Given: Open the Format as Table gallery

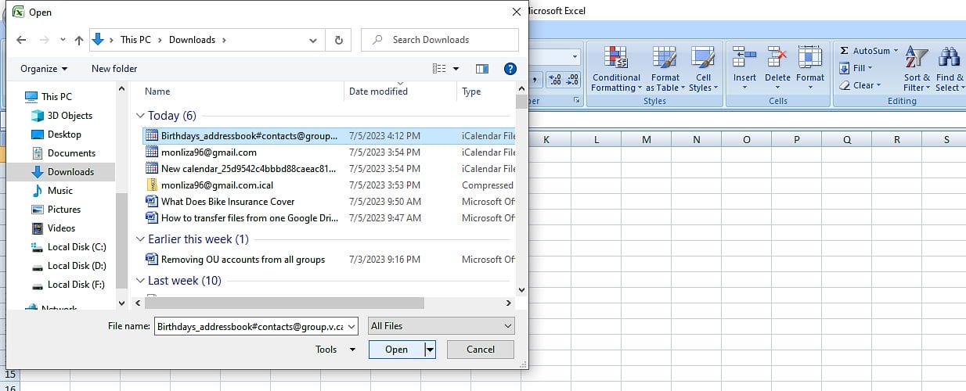Looking at the screenshot, I should point(665,58).
